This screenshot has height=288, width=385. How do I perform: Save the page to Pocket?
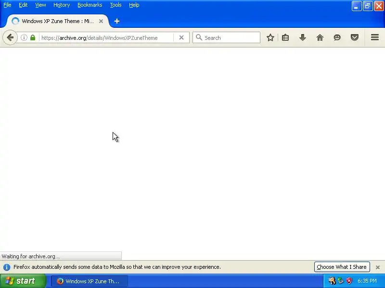click(355, 37)
